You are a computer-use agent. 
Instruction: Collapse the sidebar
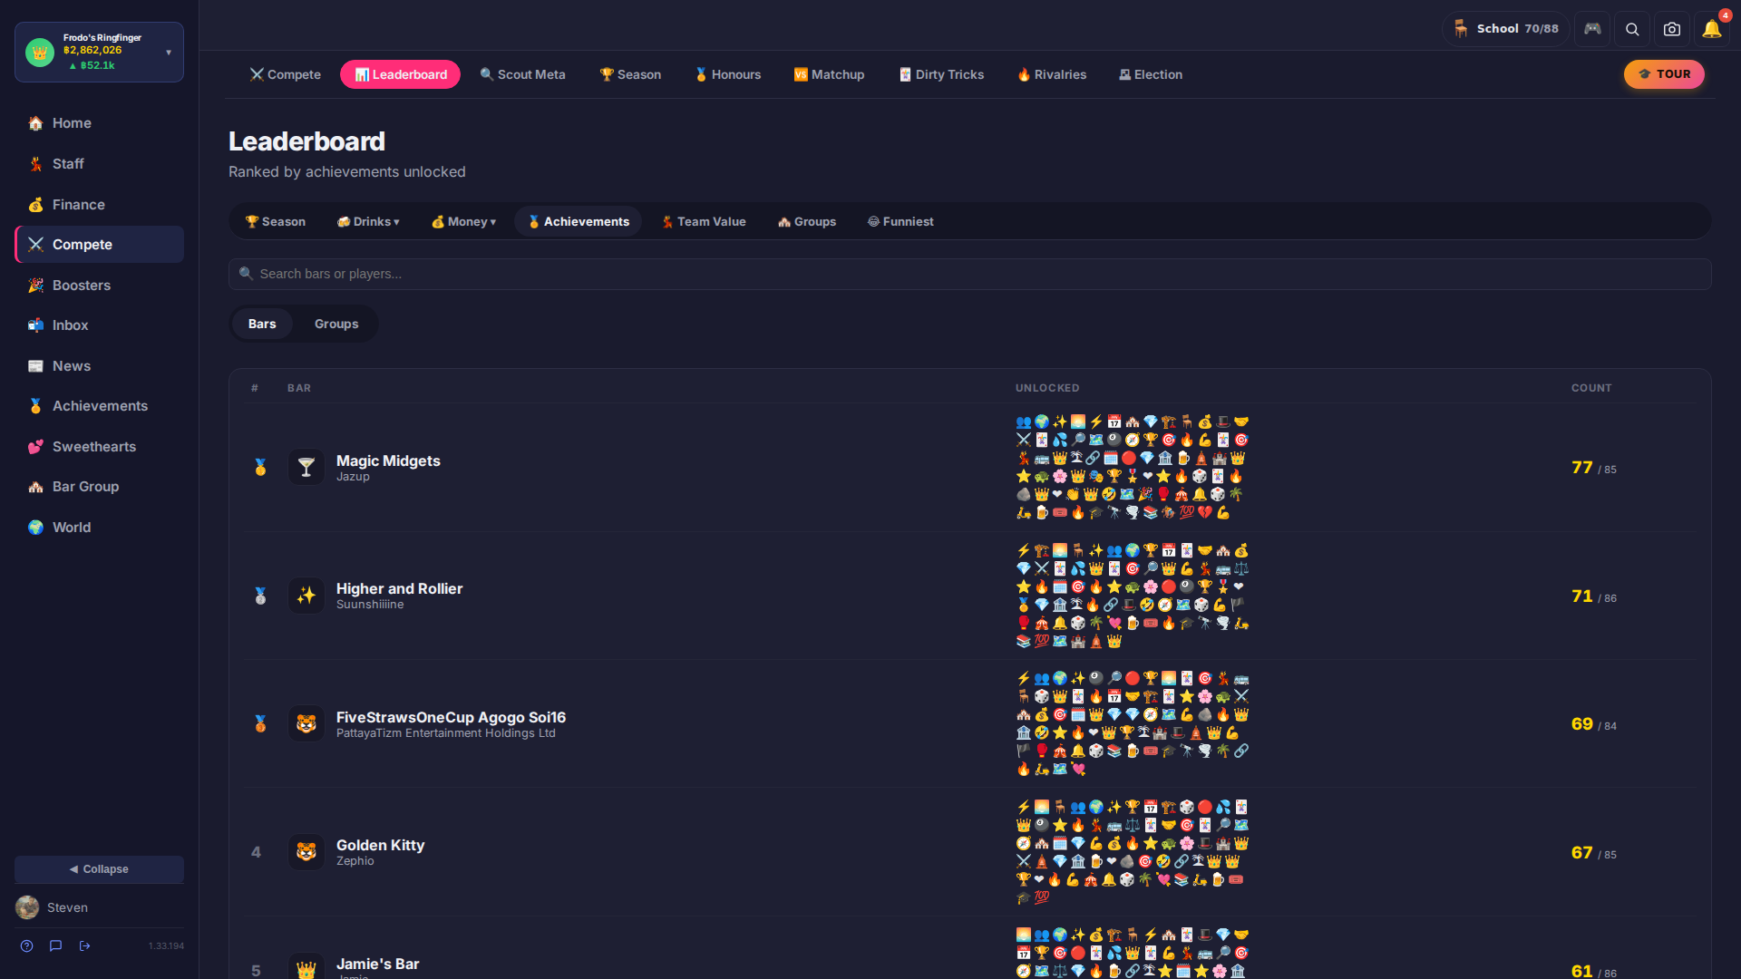[99, 868]
